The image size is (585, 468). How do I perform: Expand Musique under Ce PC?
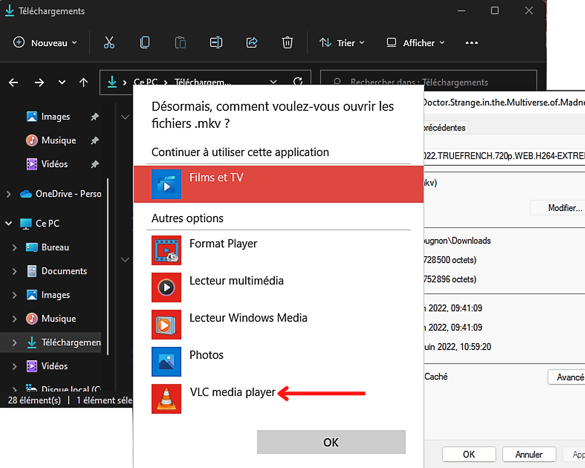[14, 319]
